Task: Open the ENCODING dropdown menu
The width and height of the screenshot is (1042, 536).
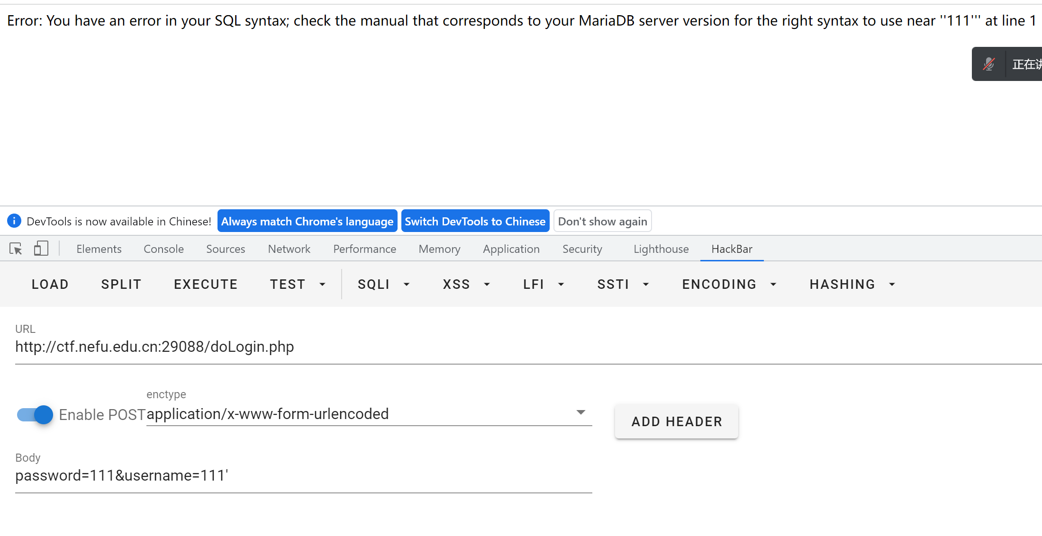Action: click(x=729, y=284)
